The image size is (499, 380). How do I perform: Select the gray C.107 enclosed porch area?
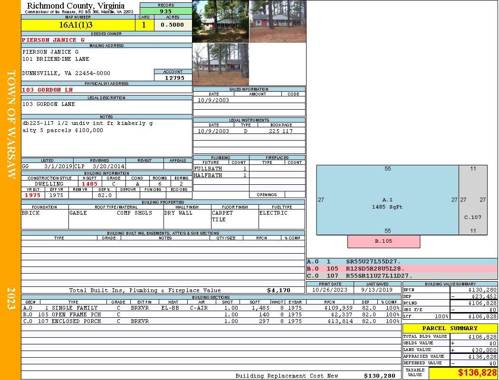click(473, 200)
